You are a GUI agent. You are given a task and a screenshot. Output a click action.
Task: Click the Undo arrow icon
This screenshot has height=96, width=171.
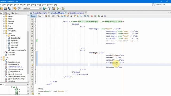[15, 8]
